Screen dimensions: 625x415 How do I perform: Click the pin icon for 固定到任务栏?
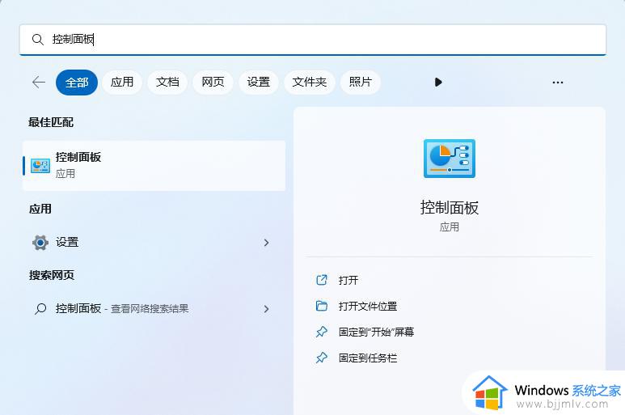(x=321, y=358)
